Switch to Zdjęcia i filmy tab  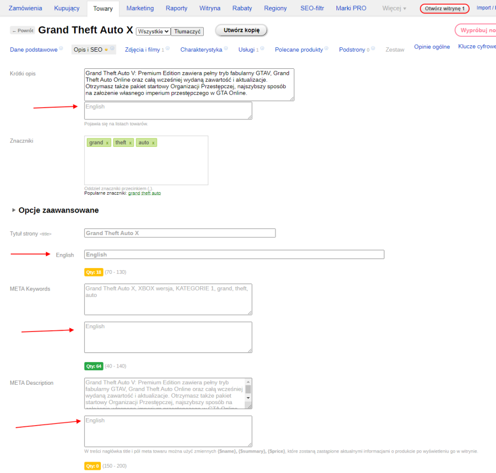click(143, 50)
